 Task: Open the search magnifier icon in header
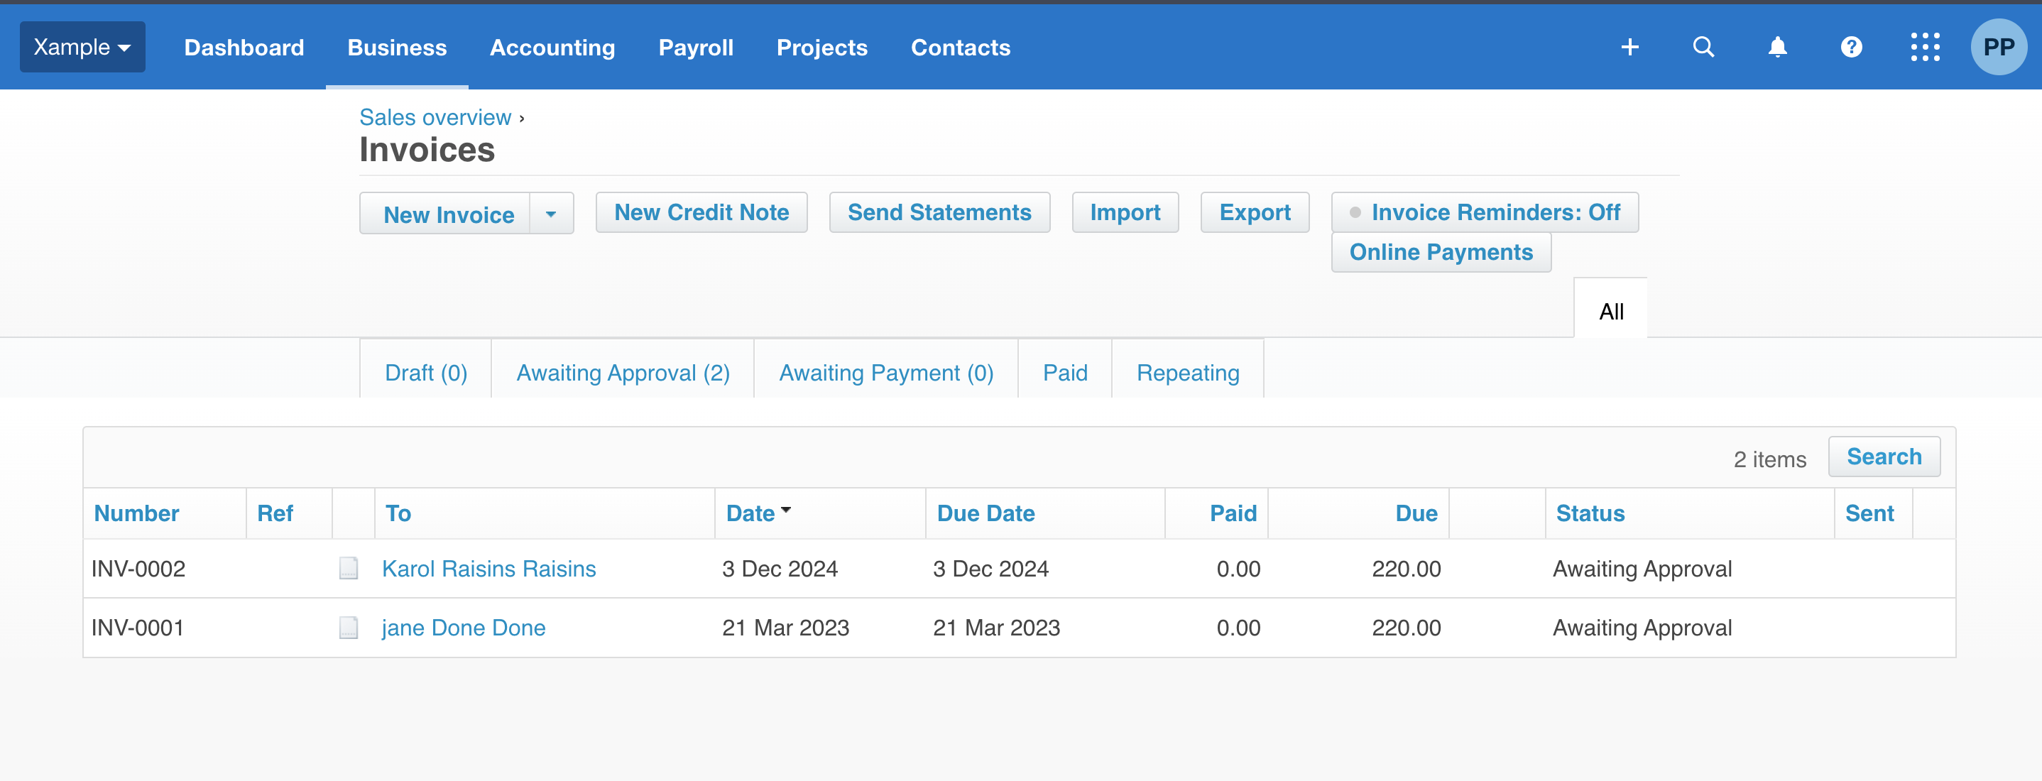[x=1703, y=48]
